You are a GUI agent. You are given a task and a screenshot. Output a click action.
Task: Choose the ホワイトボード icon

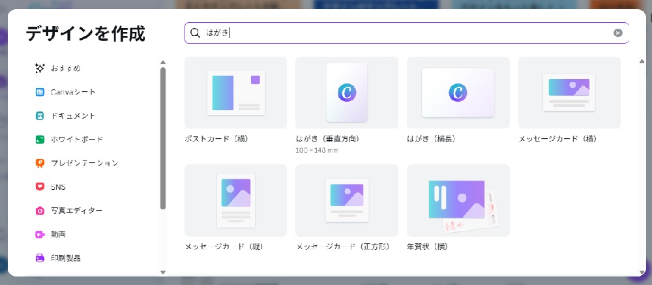coord(40,140)
